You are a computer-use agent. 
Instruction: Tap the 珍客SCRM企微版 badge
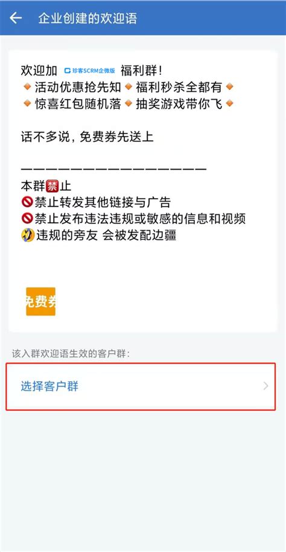pos(90,71)
